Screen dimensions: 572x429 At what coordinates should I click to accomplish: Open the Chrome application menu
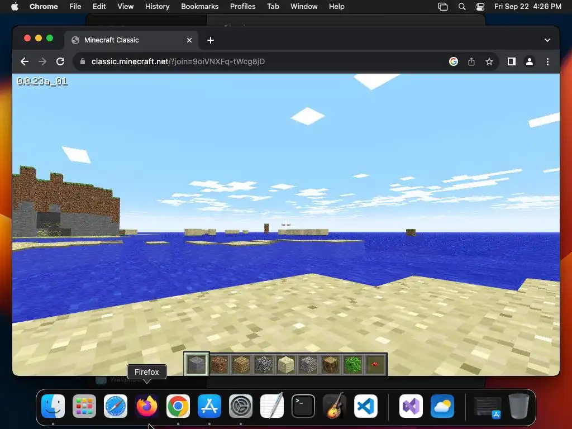44,6
